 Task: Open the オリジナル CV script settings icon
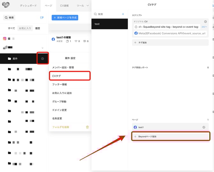point(205,22)
